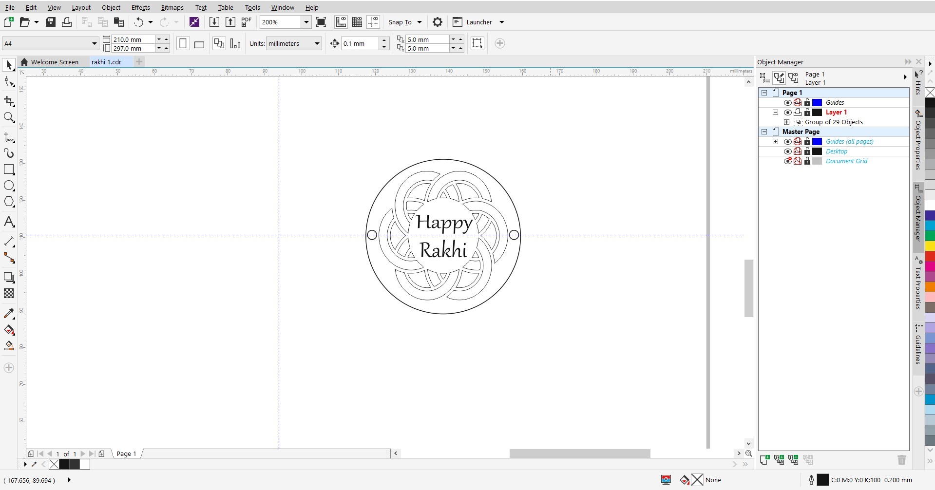Select the Rectangle tool
935x490 pixels.
click(x=9, y=170)
